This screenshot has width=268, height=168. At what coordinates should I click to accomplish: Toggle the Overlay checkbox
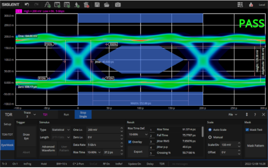130,142
